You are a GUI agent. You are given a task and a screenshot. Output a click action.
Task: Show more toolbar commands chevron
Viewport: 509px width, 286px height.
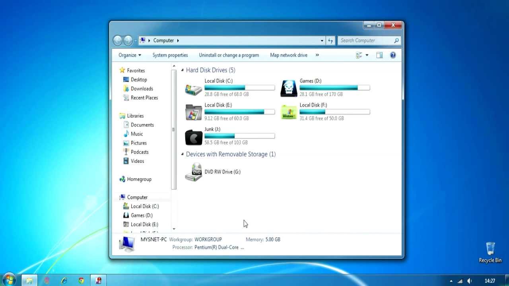[x=317, y=55]
